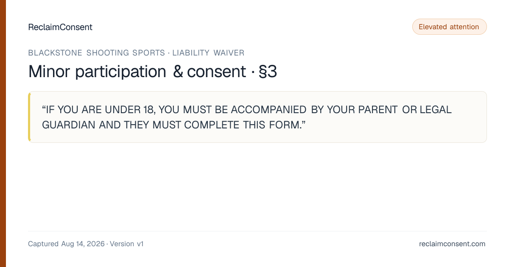Click the ReclaimConsent brand name

coord(60,27)
